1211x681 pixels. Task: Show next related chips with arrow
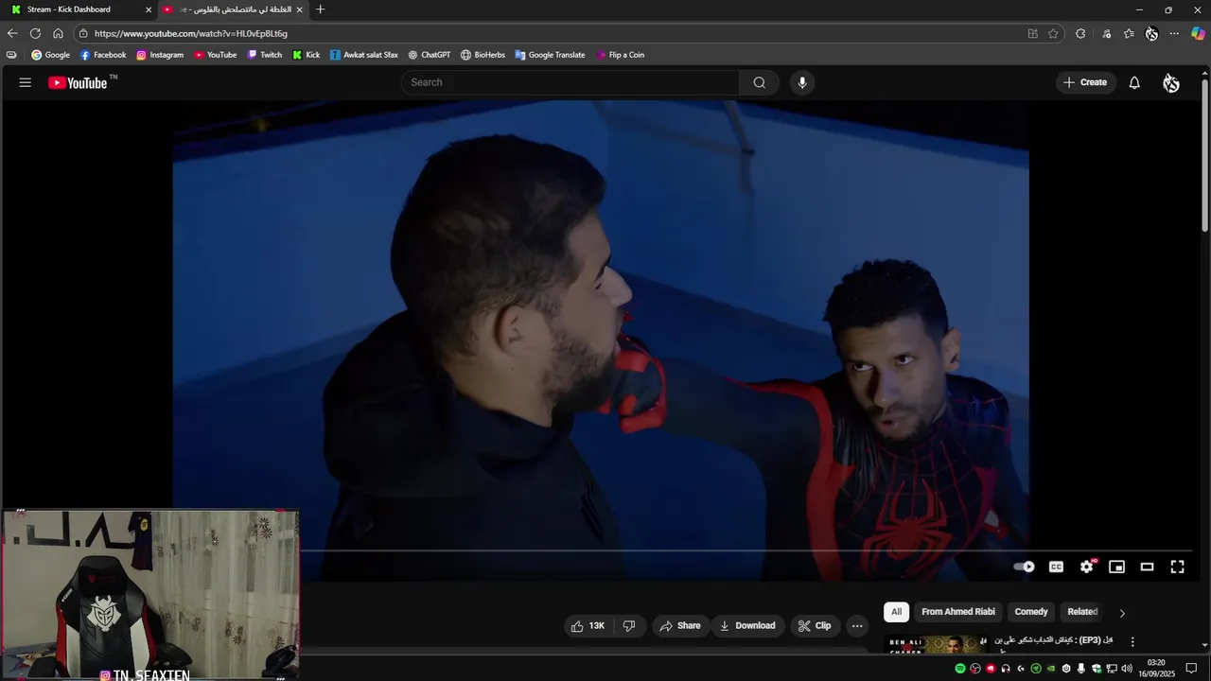pyautogui.click(x=1122, y=613)
